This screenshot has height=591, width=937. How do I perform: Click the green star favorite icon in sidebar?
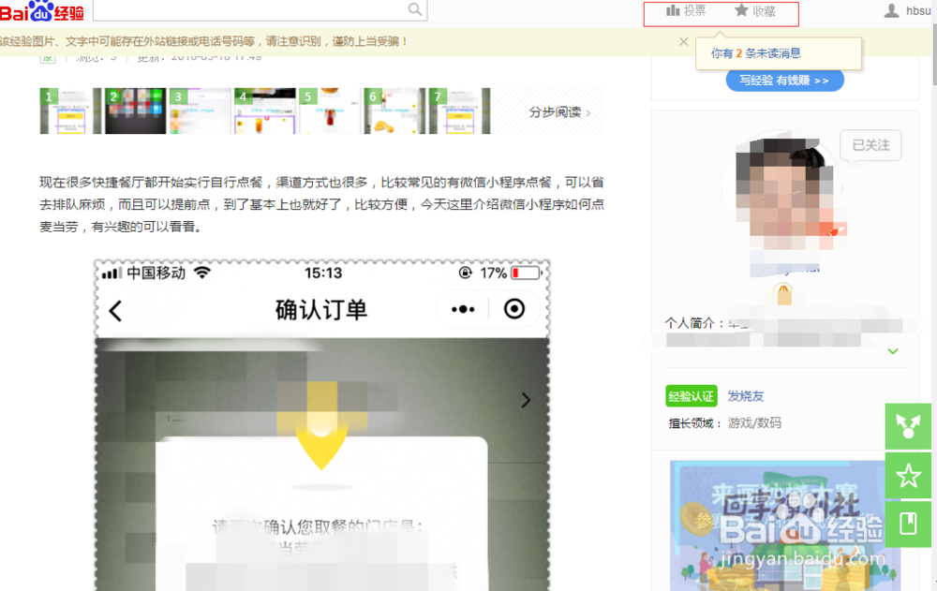click(907, 476)
